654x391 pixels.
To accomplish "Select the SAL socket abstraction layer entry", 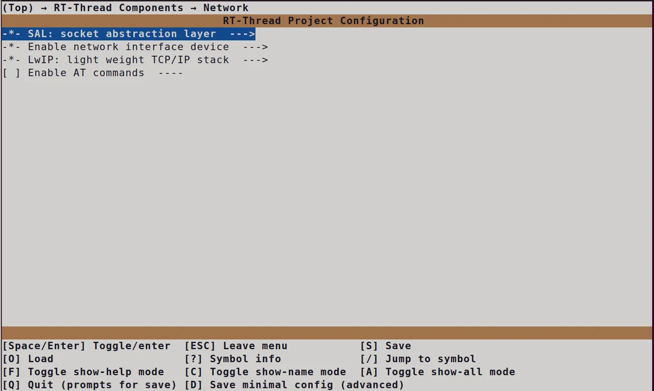I will click(x=129, y=34).
